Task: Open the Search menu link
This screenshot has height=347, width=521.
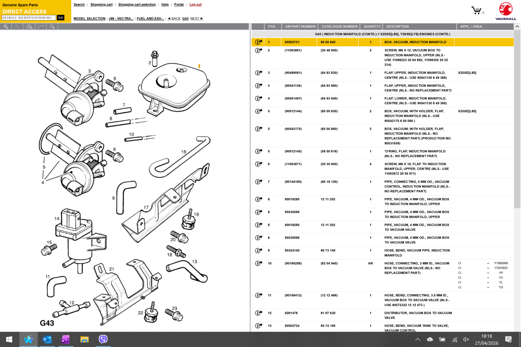Action: click(79, 5)
